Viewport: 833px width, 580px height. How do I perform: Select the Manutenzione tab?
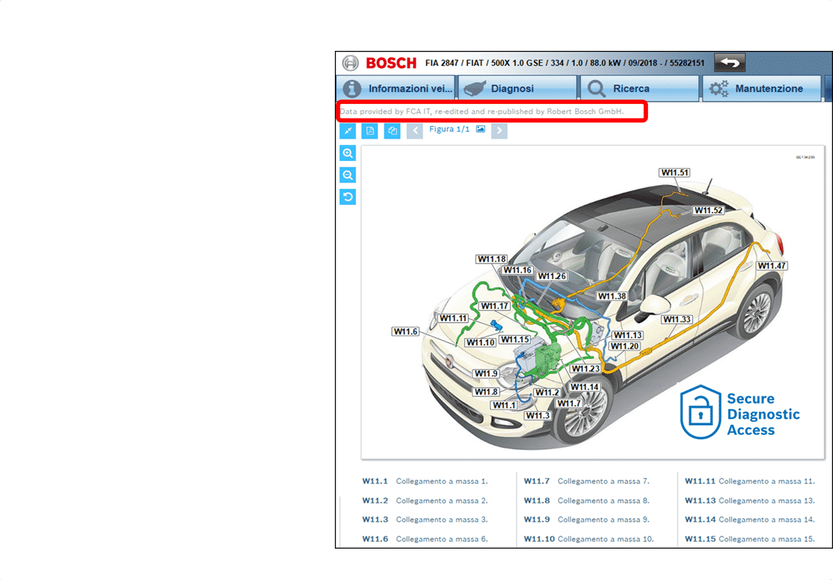(x=762, y=89)
